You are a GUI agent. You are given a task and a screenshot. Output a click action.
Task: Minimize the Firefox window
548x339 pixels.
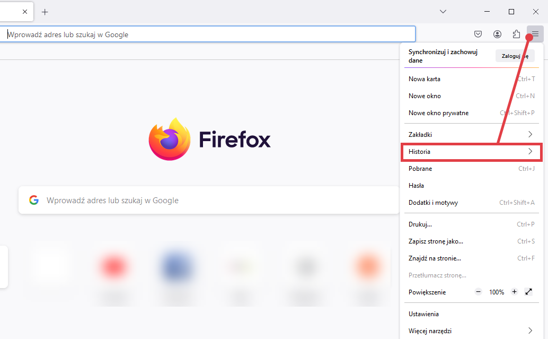(x=487, y=12)
